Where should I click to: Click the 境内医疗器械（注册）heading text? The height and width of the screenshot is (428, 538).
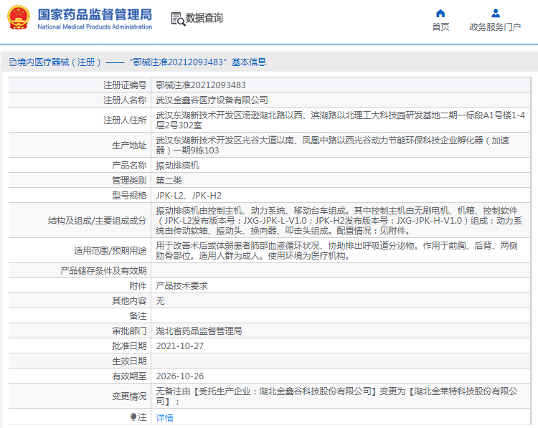(x=60, y=62)
